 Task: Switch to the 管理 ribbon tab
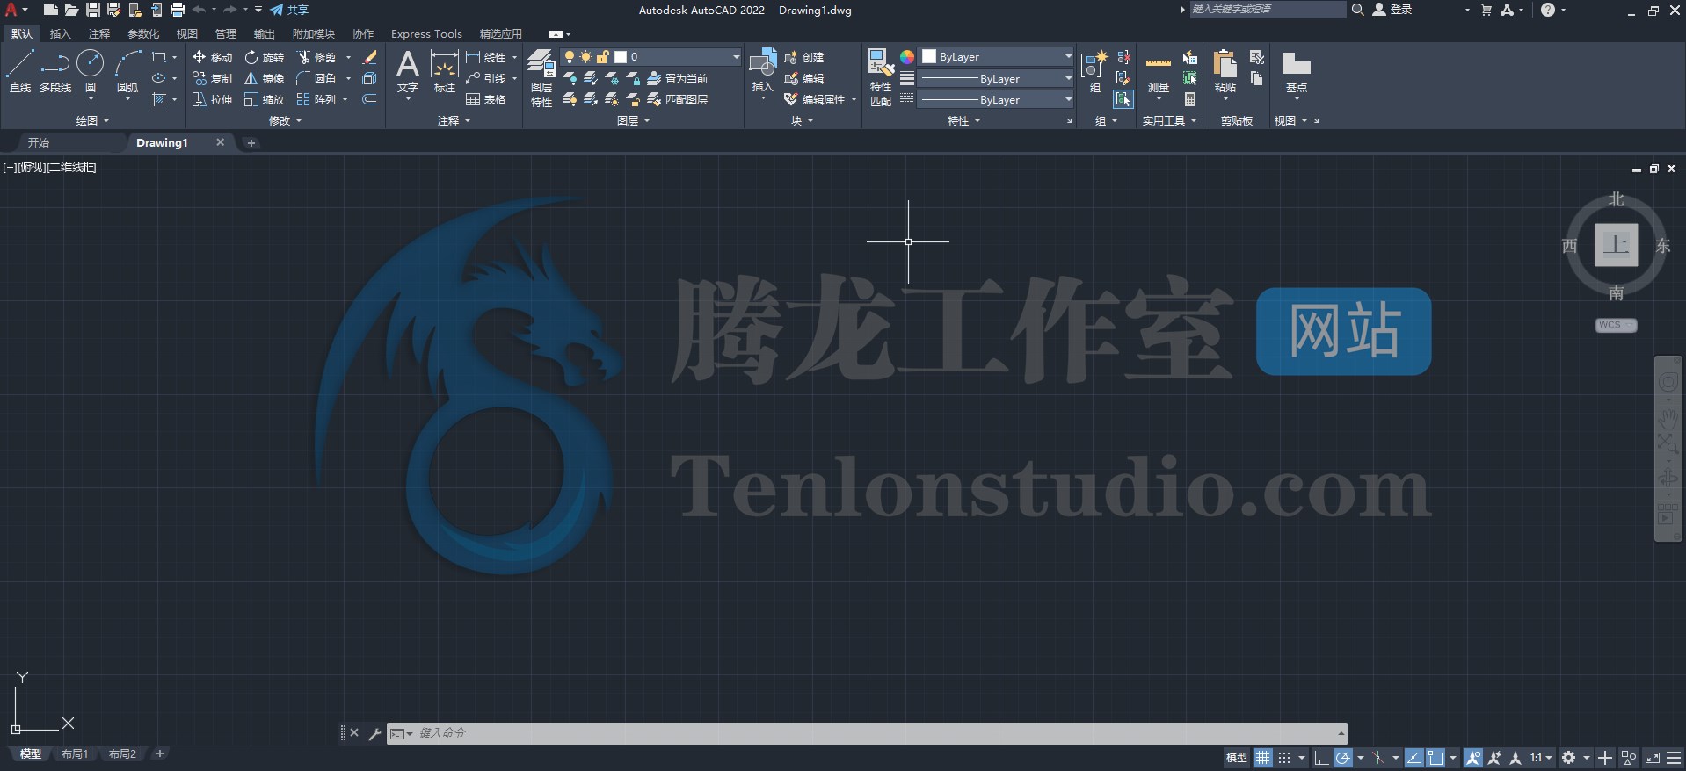226,33
